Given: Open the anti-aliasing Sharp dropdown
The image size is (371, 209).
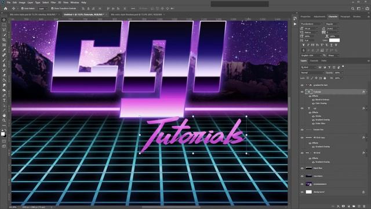Looking at the screenshot, I should (x=333, y=56).
